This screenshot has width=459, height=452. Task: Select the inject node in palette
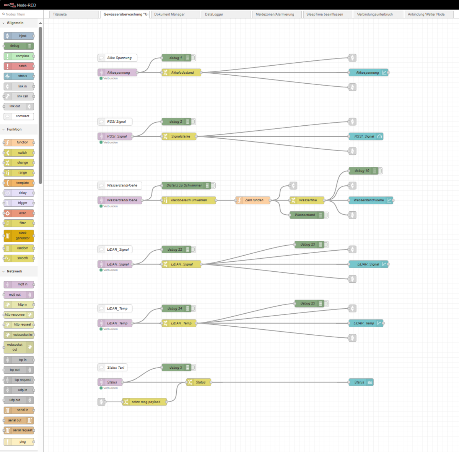pos(19,36)
